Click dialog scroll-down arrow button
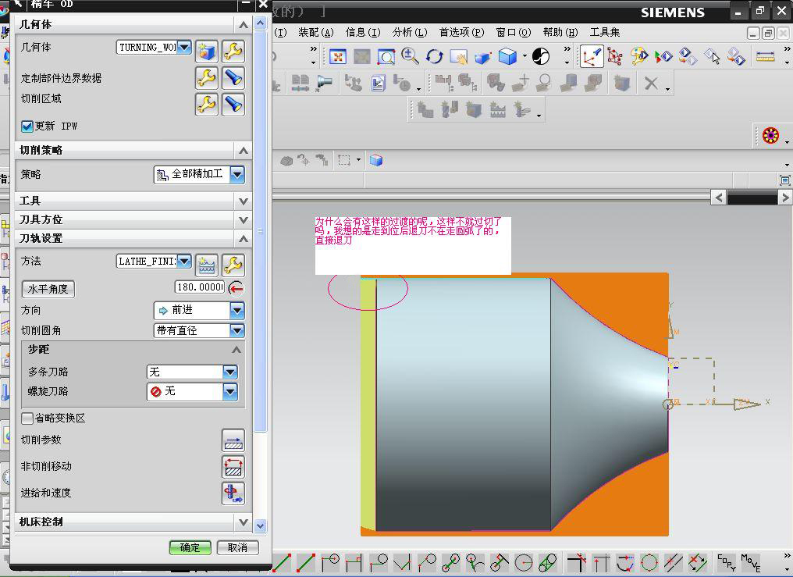793x577 pixels. [261, 525]
